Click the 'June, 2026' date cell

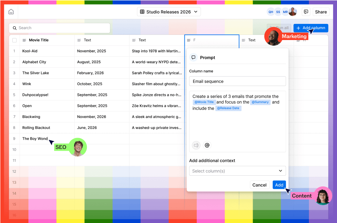(102, 128)
